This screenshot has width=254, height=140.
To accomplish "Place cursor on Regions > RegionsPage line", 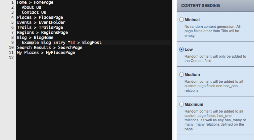I will (x=42, y=32).
